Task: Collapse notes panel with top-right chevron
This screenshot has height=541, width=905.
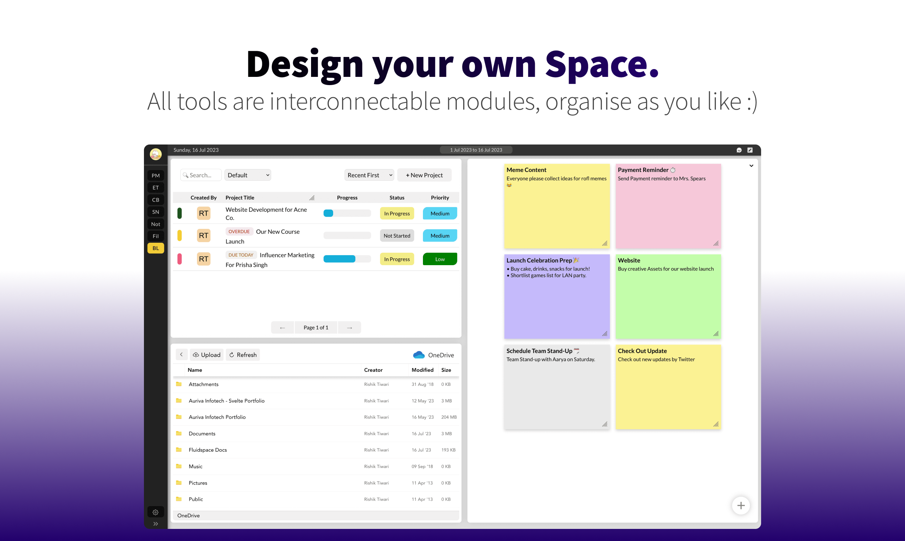Action: click(x=751, y=166)
